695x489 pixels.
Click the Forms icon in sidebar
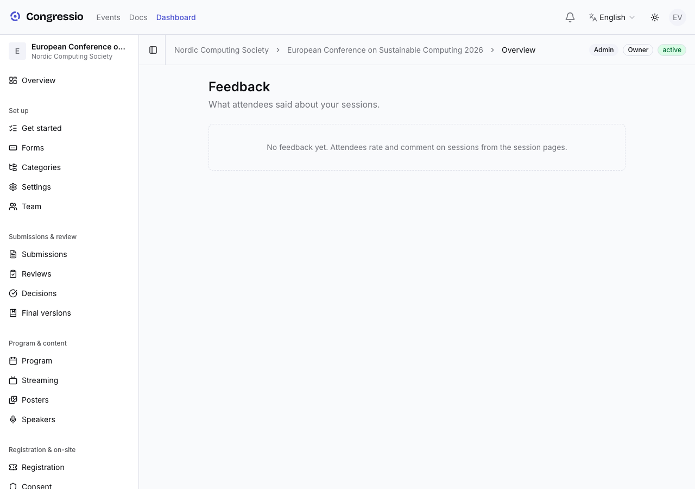13,148
